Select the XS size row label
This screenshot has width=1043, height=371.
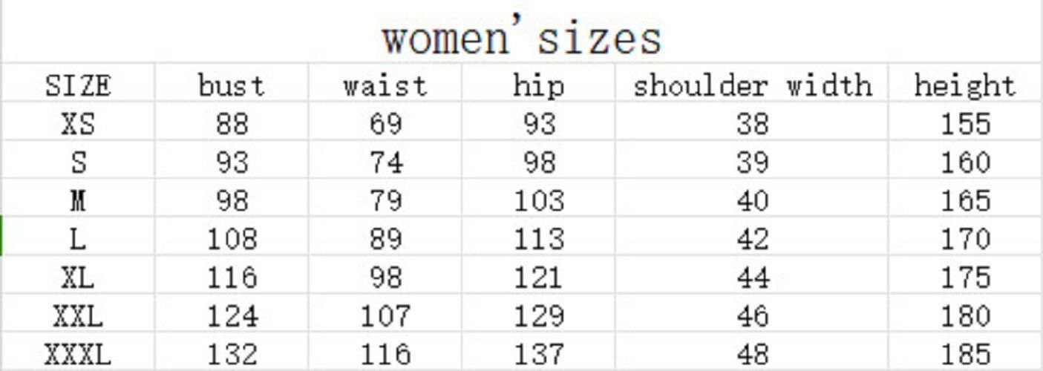[78, 124]
